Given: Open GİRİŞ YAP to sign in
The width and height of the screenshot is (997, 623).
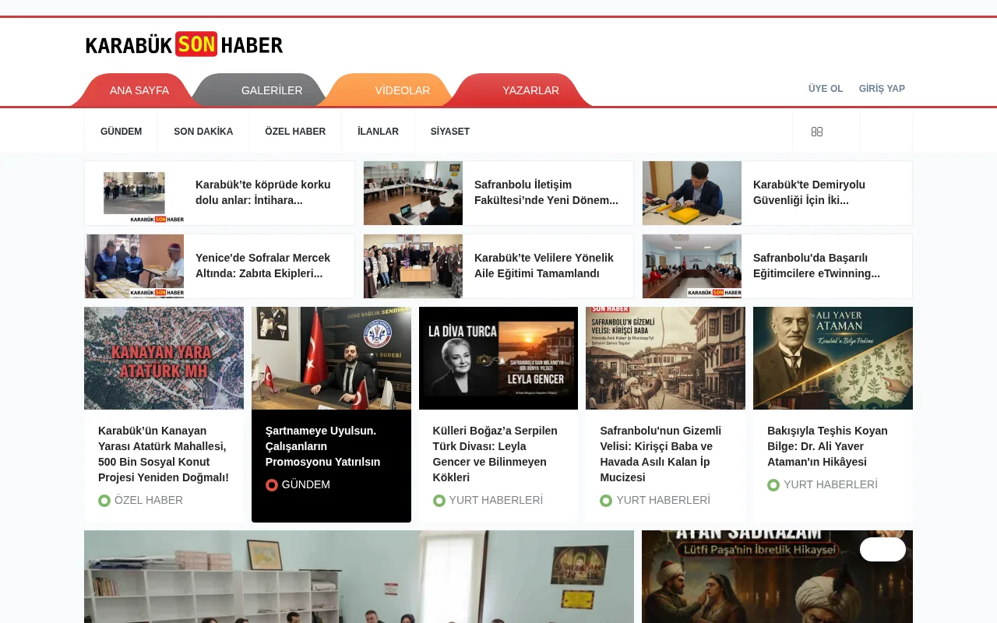Looking at the screenshot, I should (x=882, y=88).
